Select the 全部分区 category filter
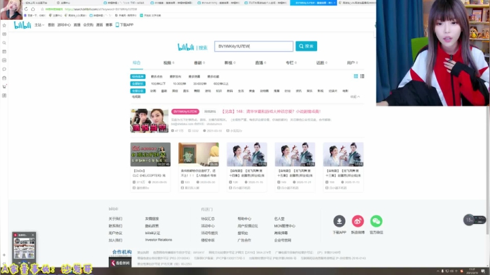 [137, 91]
